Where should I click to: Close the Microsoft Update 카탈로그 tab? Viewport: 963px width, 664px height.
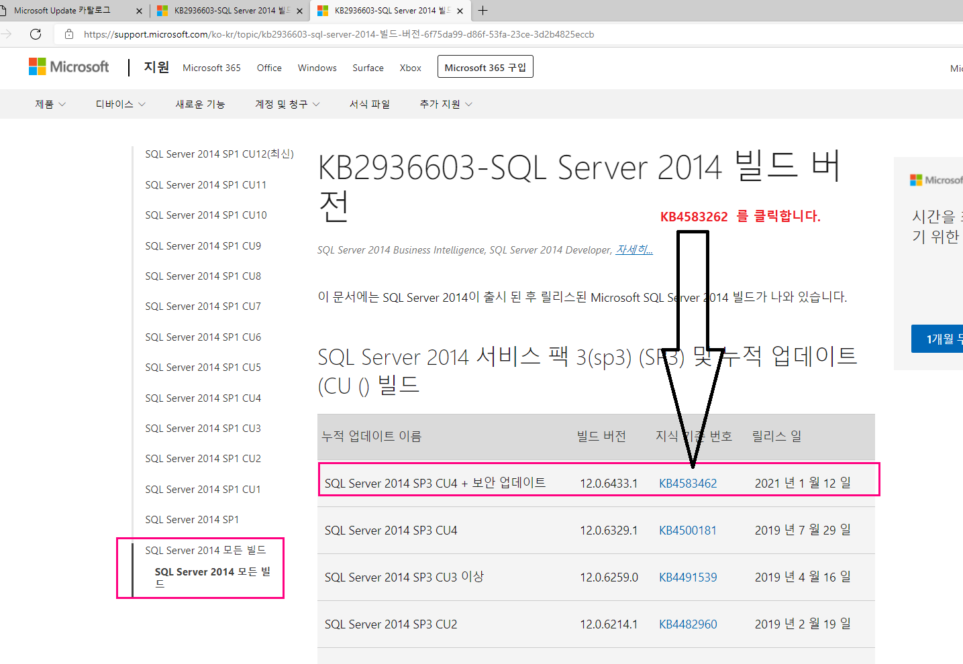139,11
